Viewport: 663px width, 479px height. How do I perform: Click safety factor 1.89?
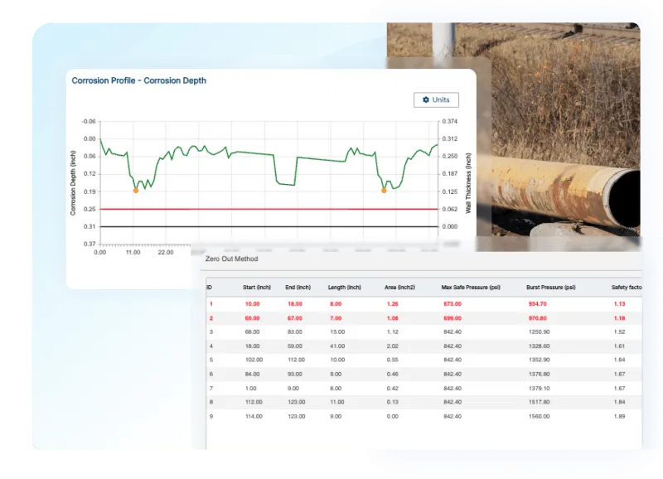pyautogui.click(x=619, y=416)
